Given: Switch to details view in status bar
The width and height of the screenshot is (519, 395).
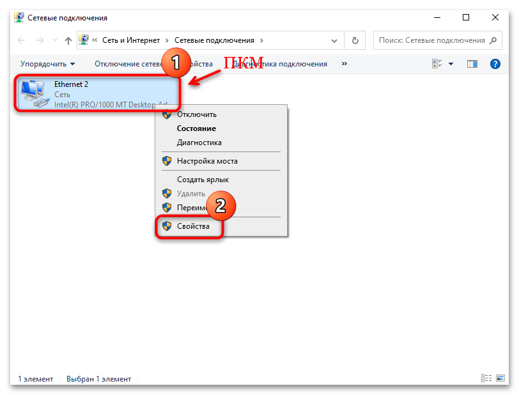Looking at the screenshot, I should point(486,378).
